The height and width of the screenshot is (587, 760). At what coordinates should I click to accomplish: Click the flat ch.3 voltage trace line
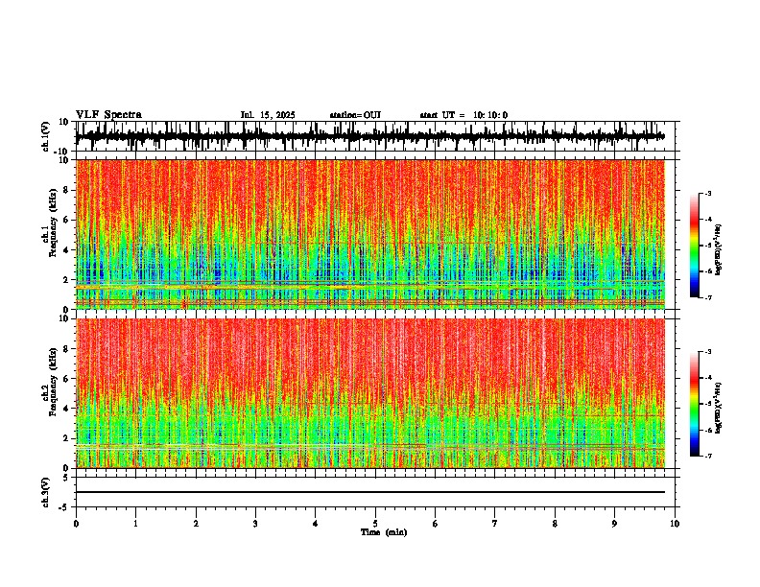click(369, 492)
